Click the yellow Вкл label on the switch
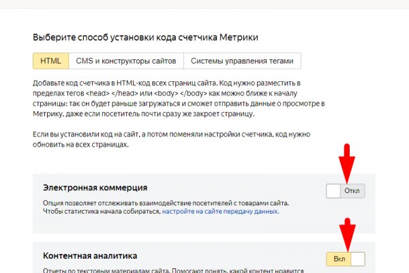Screen dimensions: 409x273 338,259
